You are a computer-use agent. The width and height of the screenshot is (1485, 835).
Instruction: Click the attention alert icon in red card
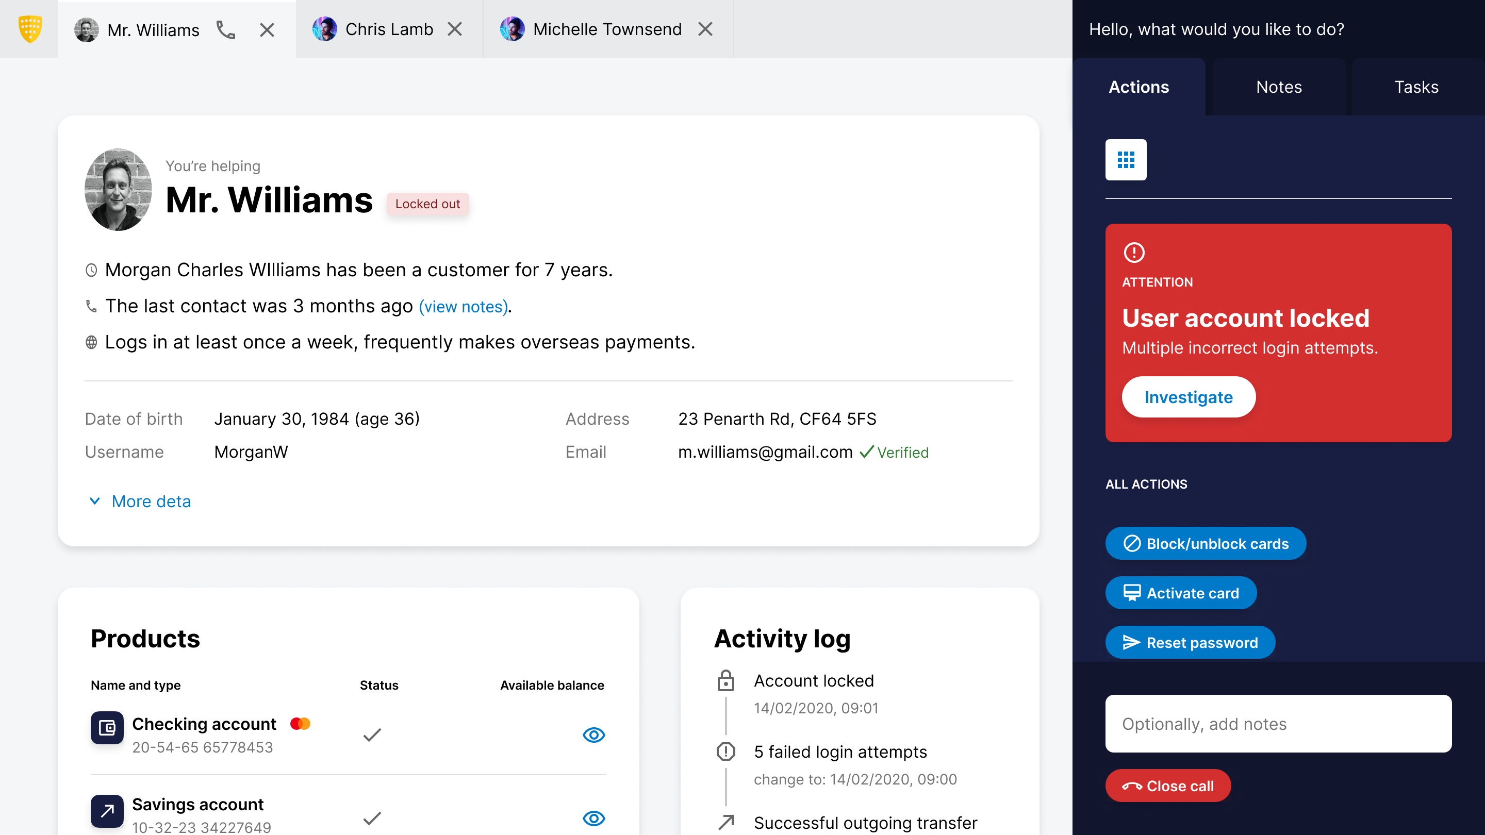point(1134,253)
